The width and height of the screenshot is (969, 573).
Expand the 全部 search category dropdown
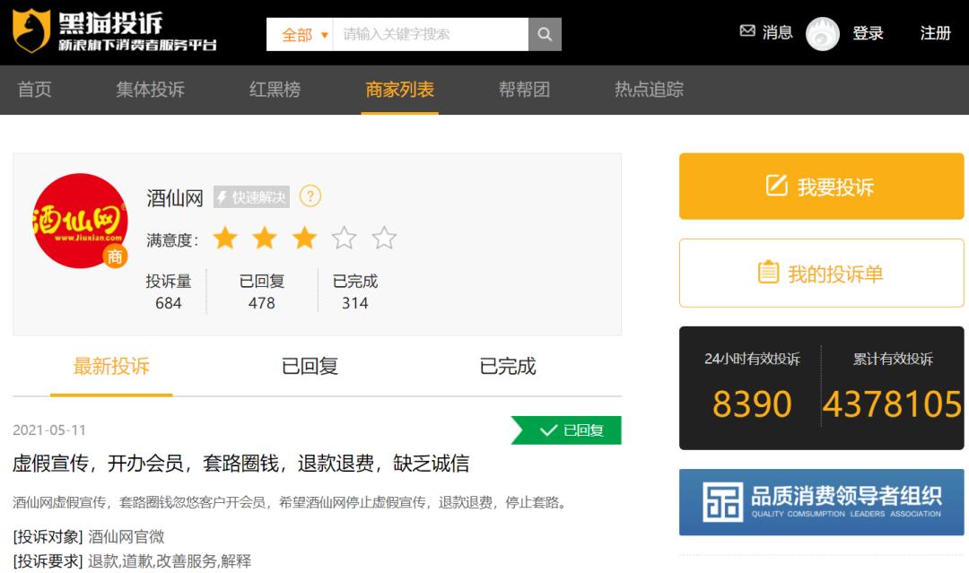click(x=299, y=34)
